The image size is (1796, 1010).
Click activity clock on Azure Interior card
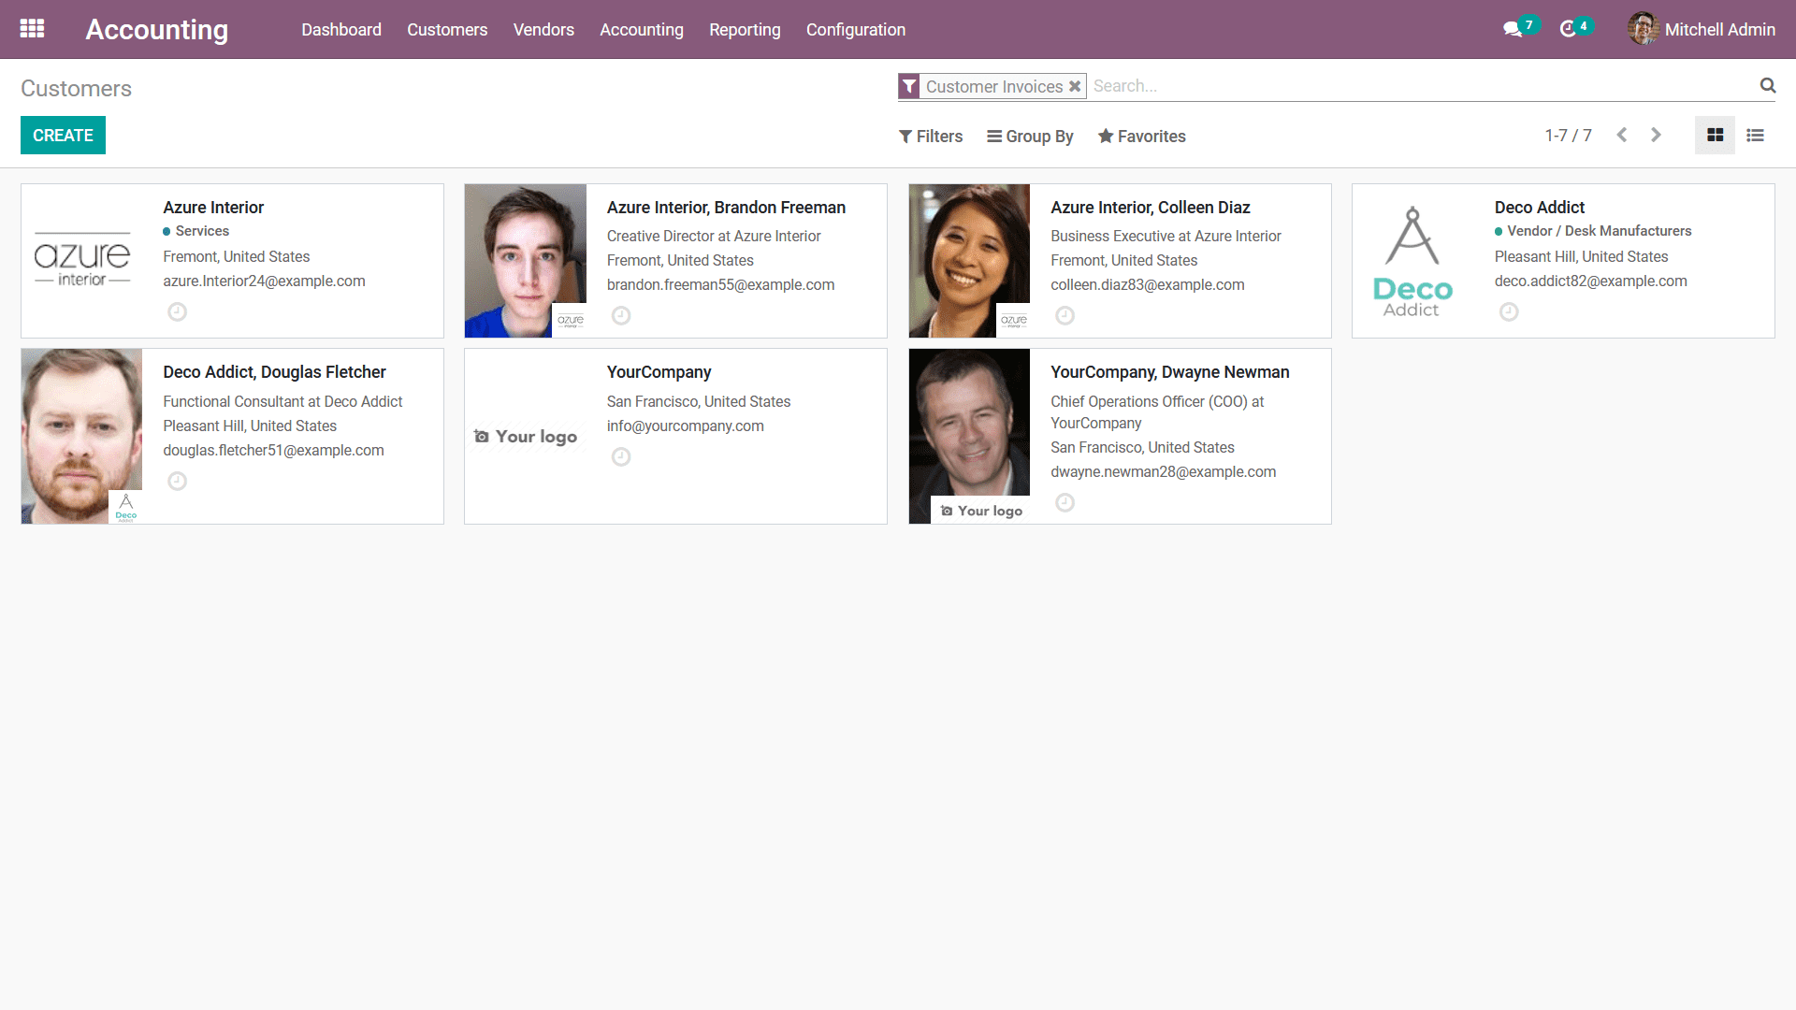[x=177, y=312]
